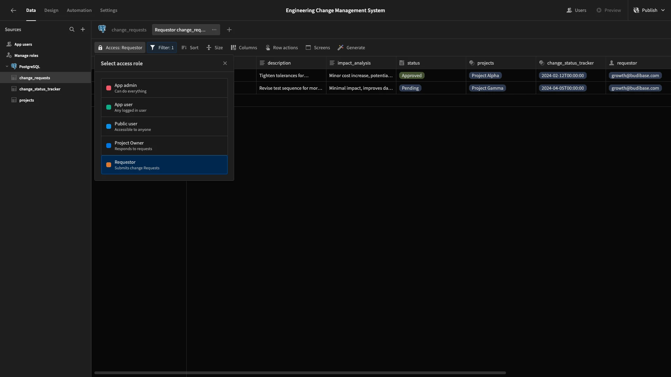Open the Users panel
The image size is (671, 377).
576,10
